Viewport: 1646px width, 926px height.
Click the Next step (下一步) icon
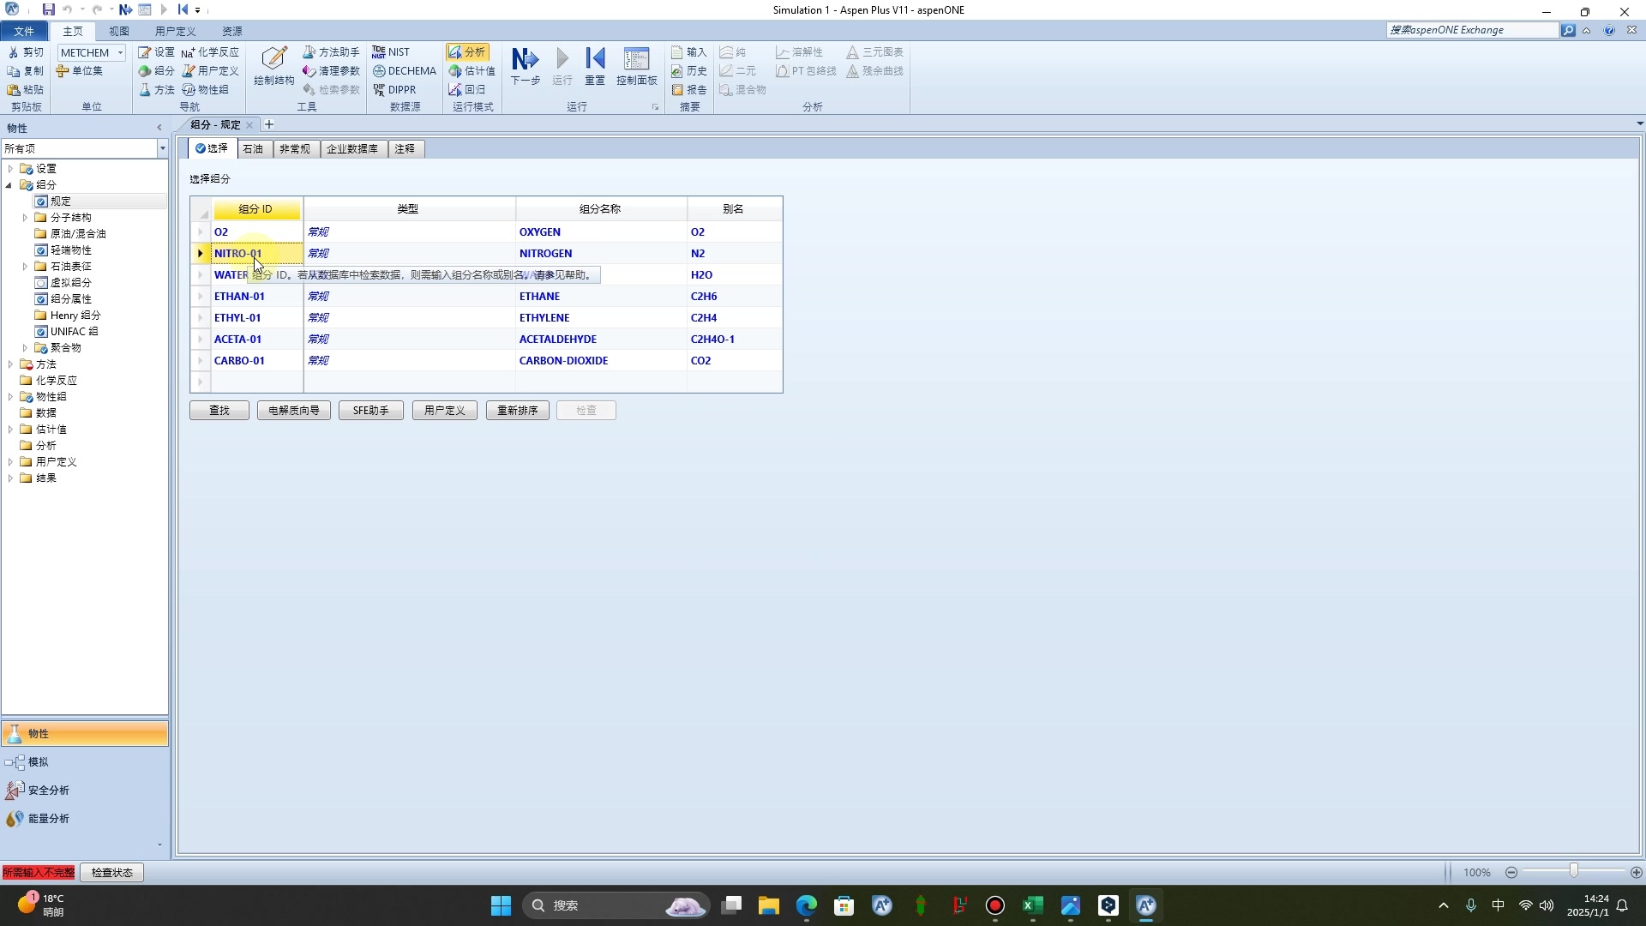point(525,59)
